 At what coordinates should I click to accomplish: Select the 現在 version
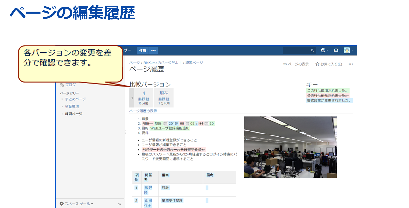[x=164, y=94]
